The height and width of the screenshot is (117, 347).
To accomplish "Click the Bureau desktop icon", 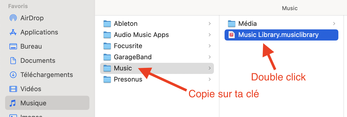I will (x=13, y=47).
